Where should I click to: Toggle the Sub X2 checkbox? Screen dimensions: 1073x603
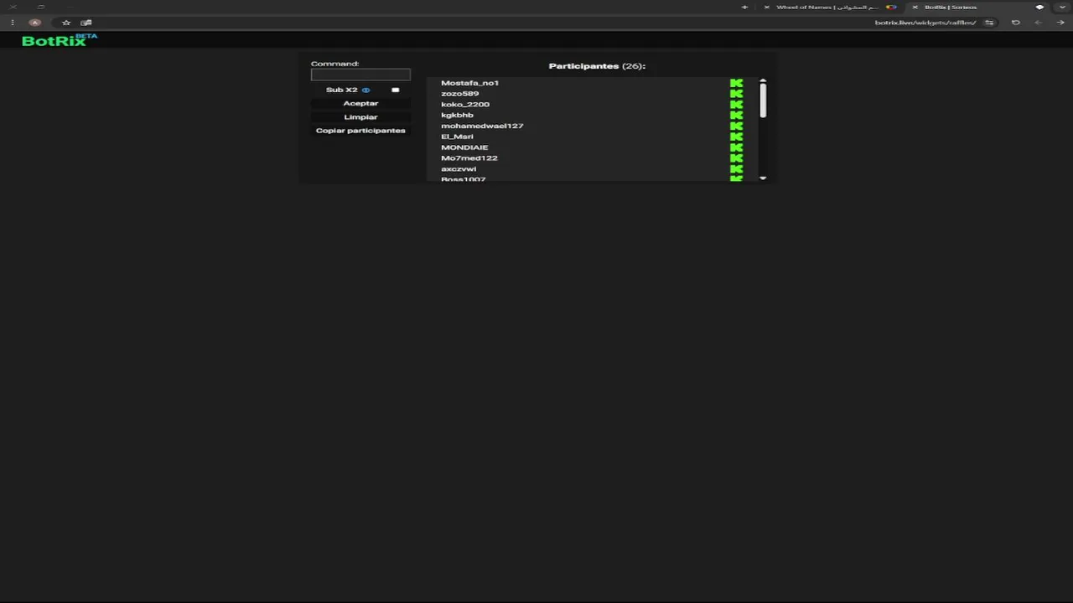coord(396,90)
